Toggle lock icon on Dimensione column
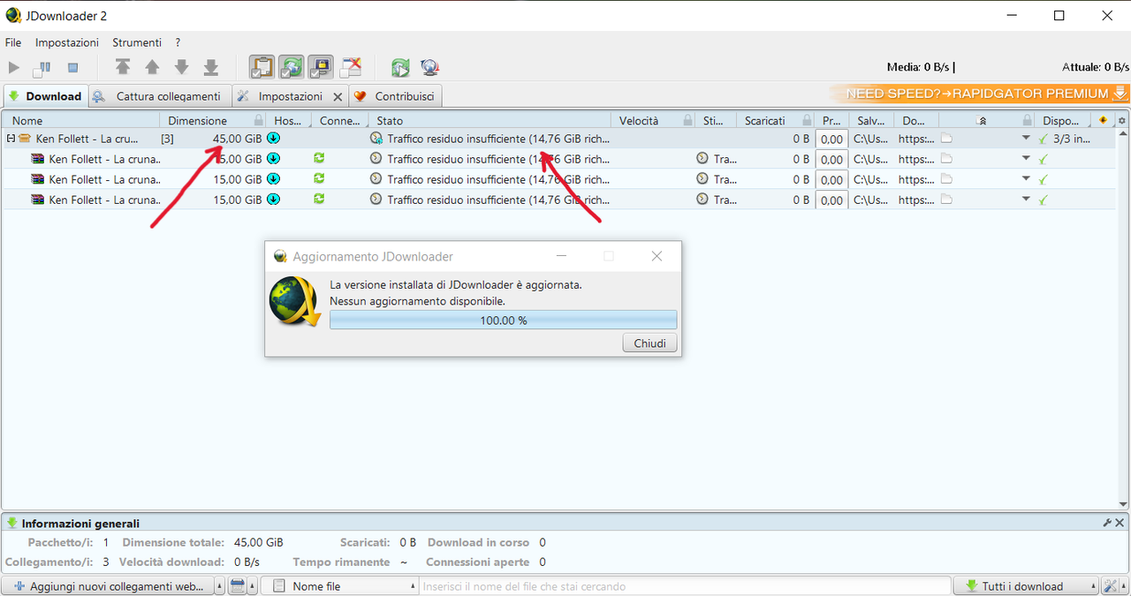Viewport: 1131px width, 596px height. tap(259, 121)
